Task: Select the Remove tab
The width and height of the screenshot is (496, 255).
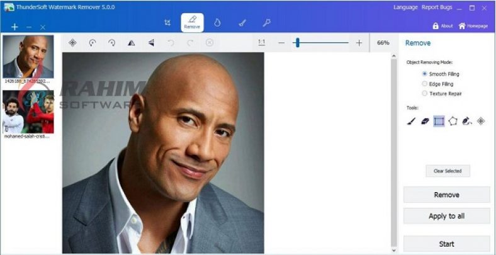Action: click(193, 23)
